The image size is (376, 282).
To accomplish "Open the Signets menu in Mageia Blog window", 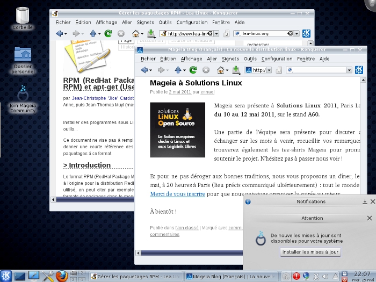I will [230, 59].
